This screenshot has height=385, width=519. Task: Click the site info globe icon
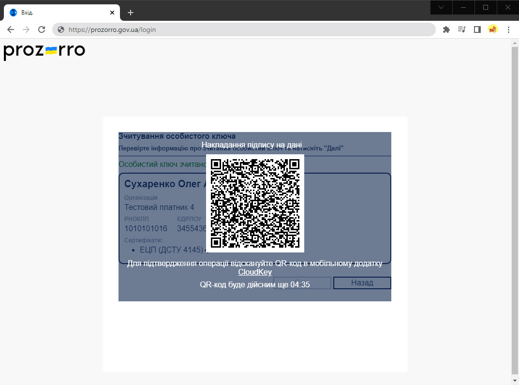pyautogui.click(x=61, y=30)
